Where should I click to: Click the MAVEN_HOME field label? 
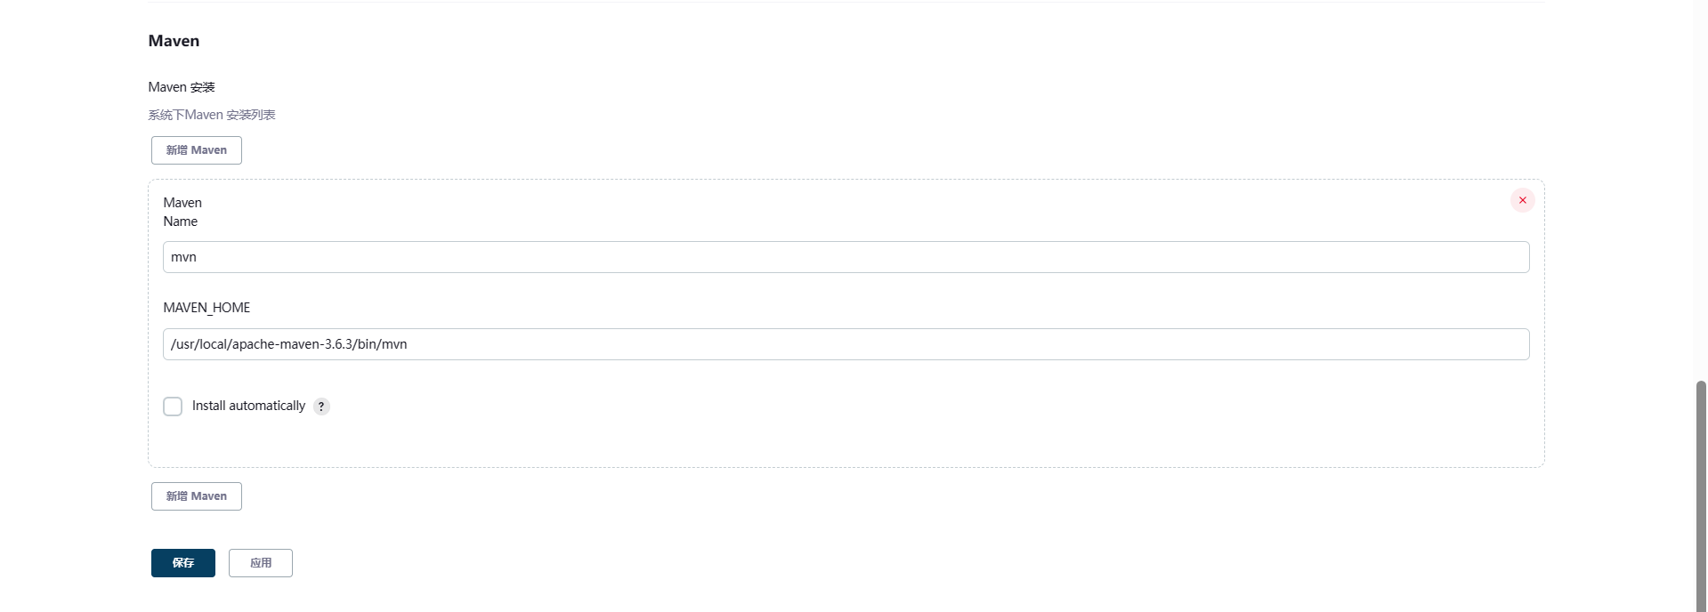tap(206, 308)
